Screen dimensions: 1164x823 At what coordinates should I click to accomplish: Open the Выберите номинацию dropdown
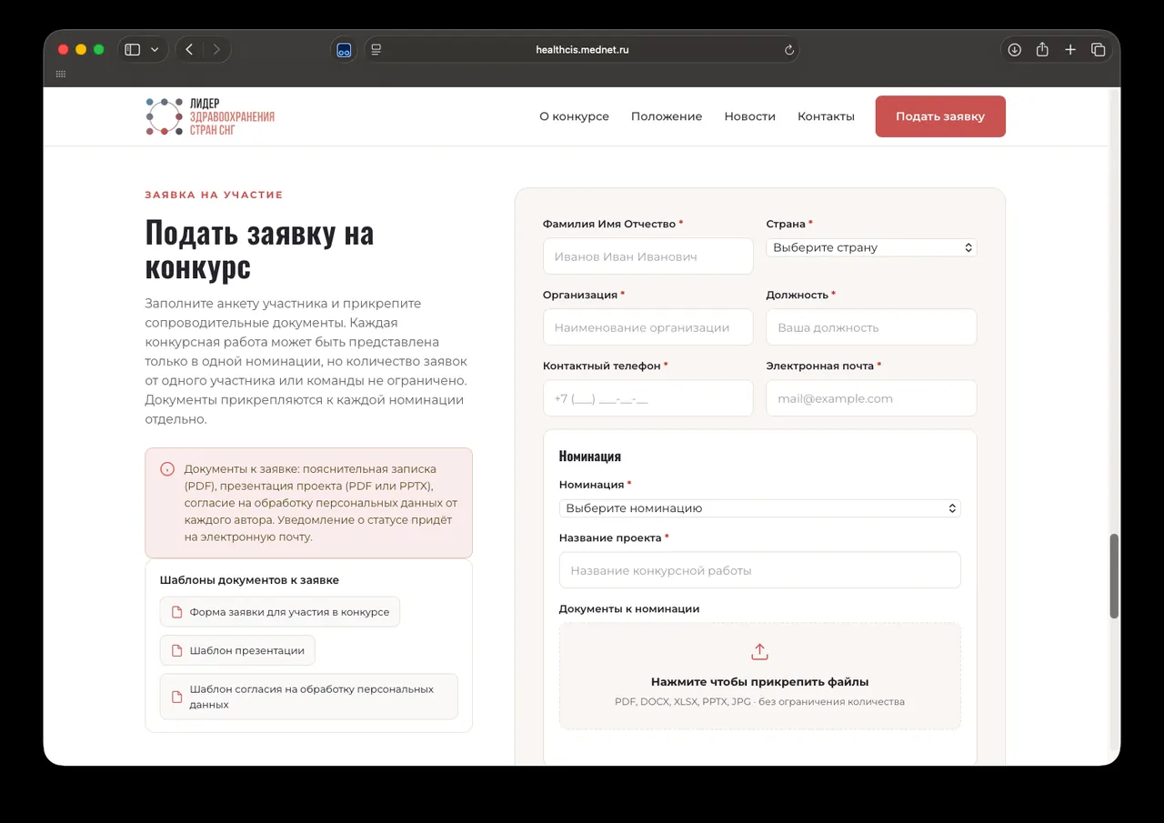click(x=759, y=508)
